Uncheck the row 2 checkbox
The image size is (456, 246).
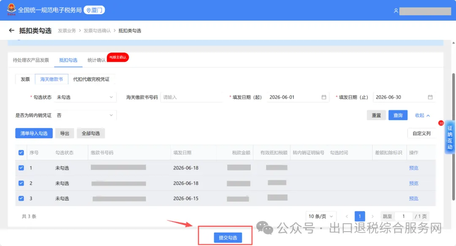(x=21, y=183)
